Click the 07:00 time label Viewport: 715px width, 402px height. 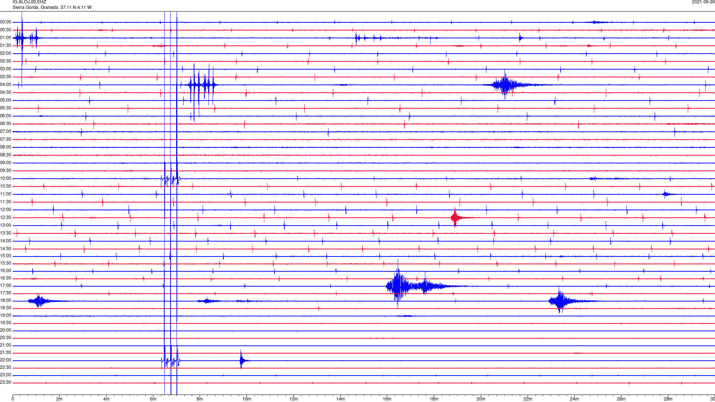(6, 132)
